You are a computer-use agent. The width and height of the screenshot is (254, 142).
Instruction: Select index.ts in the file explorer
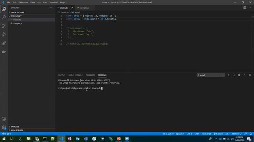point(32,20)
